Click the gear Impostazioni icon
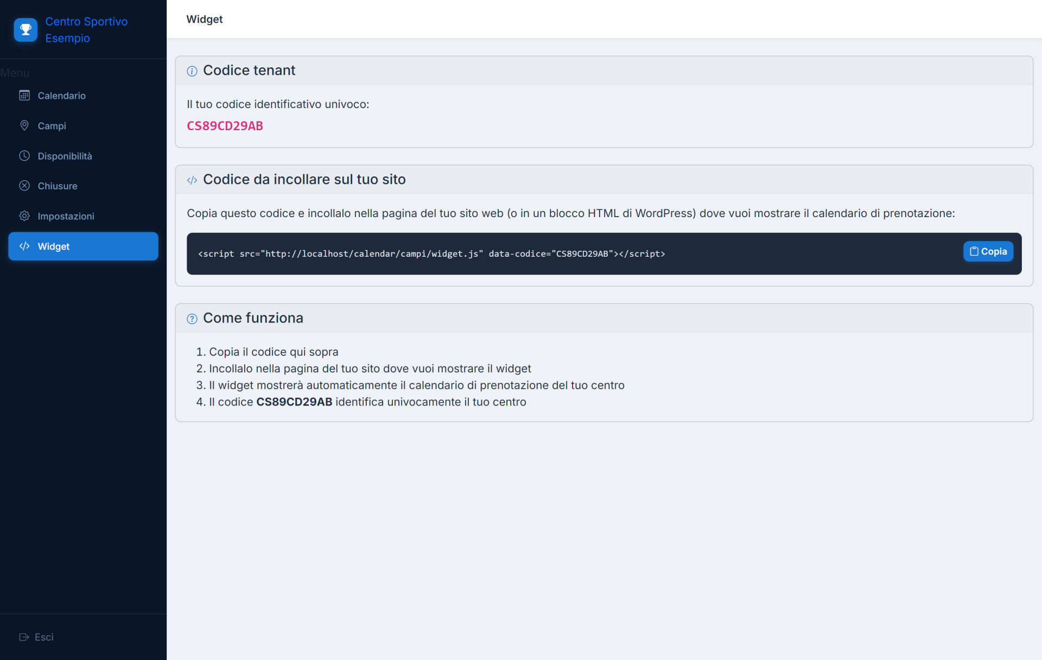 tap(24, 216)
